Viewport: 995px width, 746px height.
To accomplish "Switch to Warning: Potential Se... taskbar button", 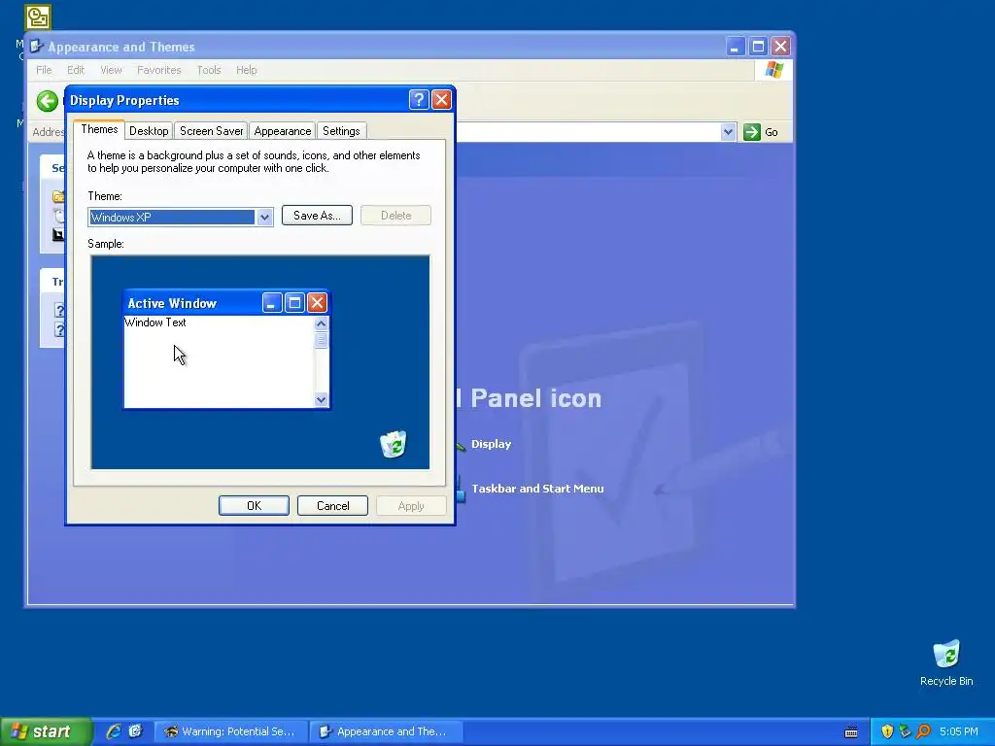I will pyautogui.click(x=231, y=731).
